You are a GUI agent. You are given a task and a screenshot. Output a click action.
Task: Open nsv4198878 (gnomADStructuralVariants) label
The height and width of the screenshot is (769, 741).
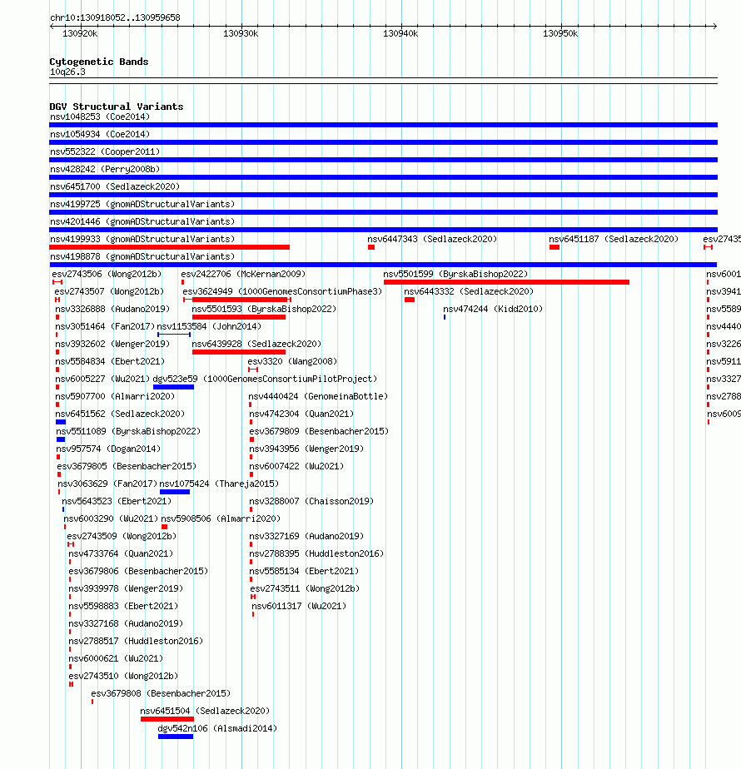(142, 256)
